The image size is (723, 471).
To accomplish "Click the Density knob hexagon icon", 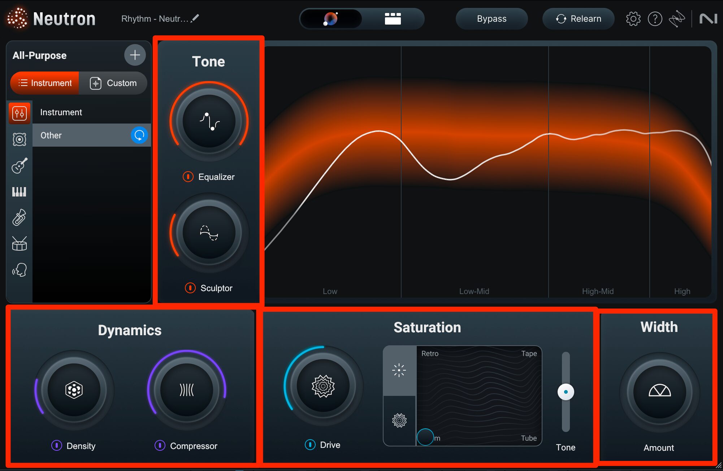I will coord(74,390).
